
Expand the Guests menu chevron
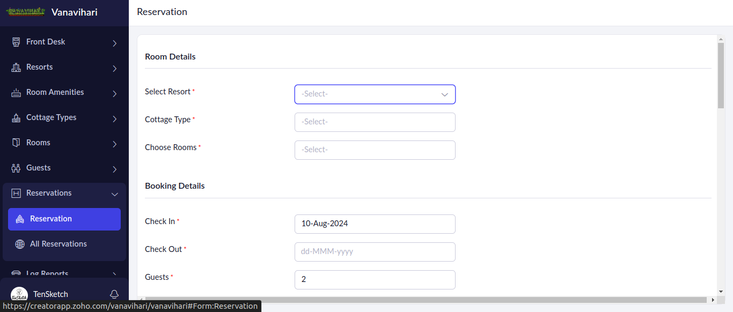pos(114,169)
